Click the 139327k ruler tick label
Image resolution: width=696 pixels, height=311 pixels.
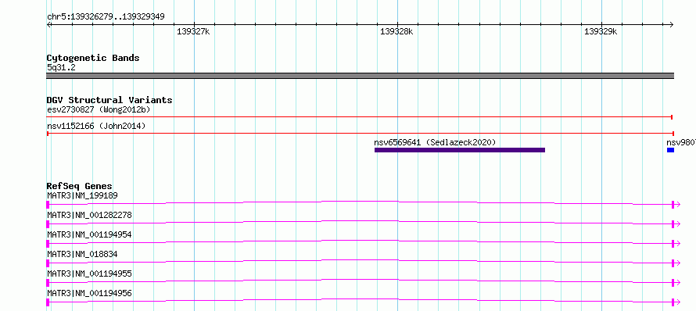pyautogui.click(x=193, y=32)
